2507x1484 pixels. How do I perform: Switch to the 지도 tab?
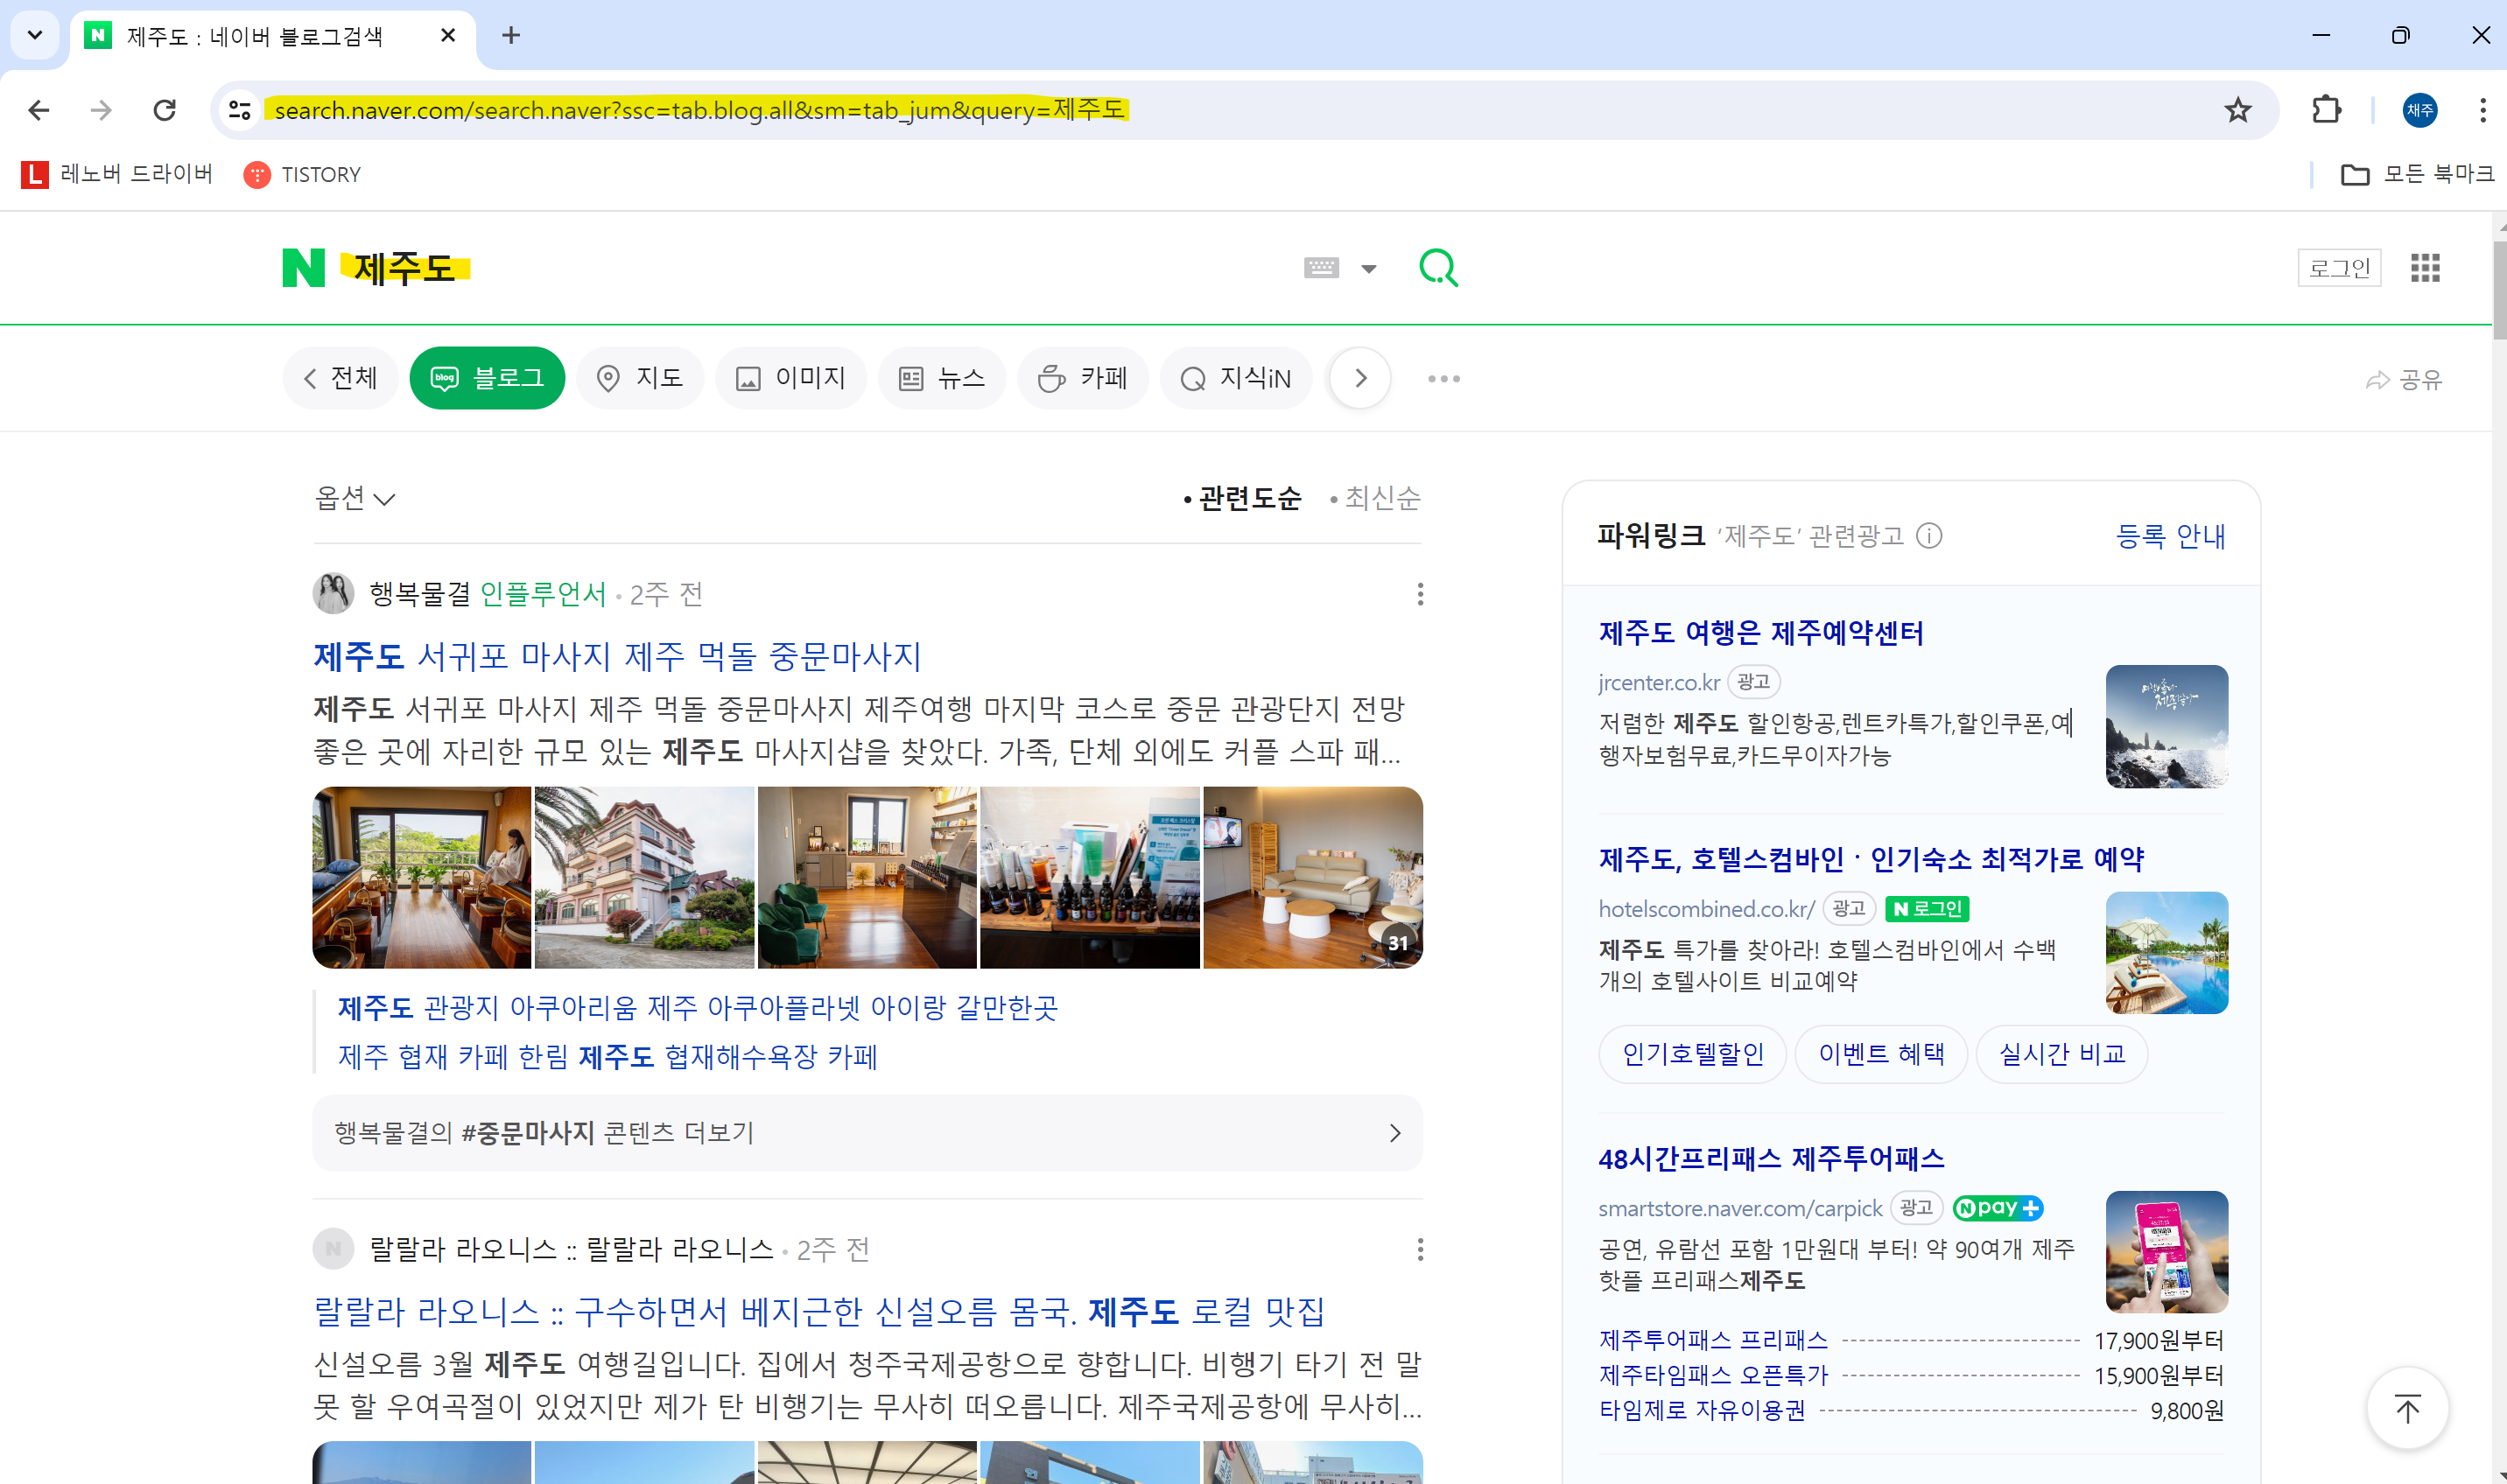(640, 378)
